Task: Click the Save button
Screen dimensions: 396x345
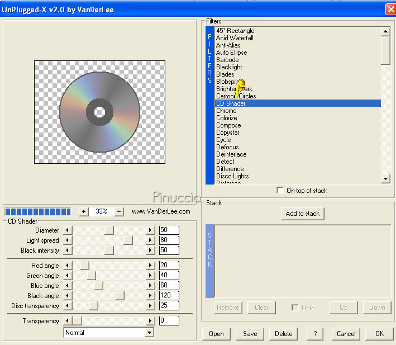Action: point(250,334)
